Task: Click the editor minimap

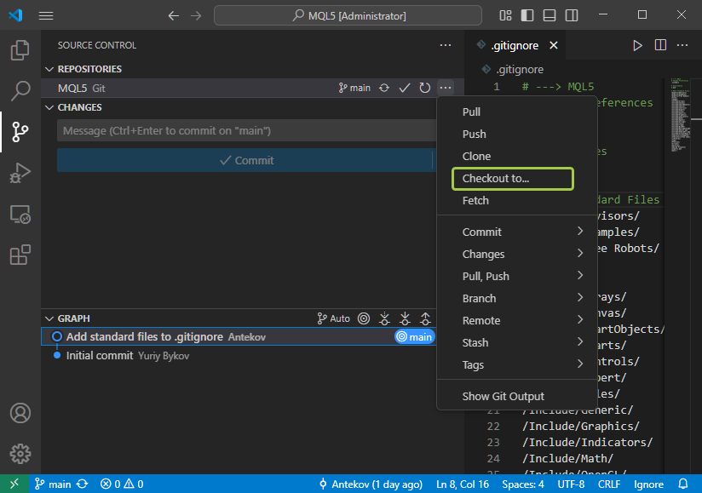Action: tap(681, 116)
